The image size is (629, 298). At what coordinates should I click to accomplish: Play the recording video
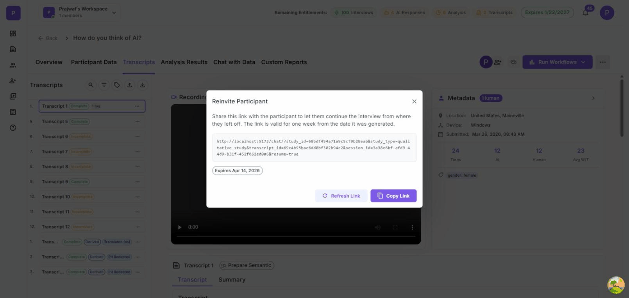coord(179,227)
